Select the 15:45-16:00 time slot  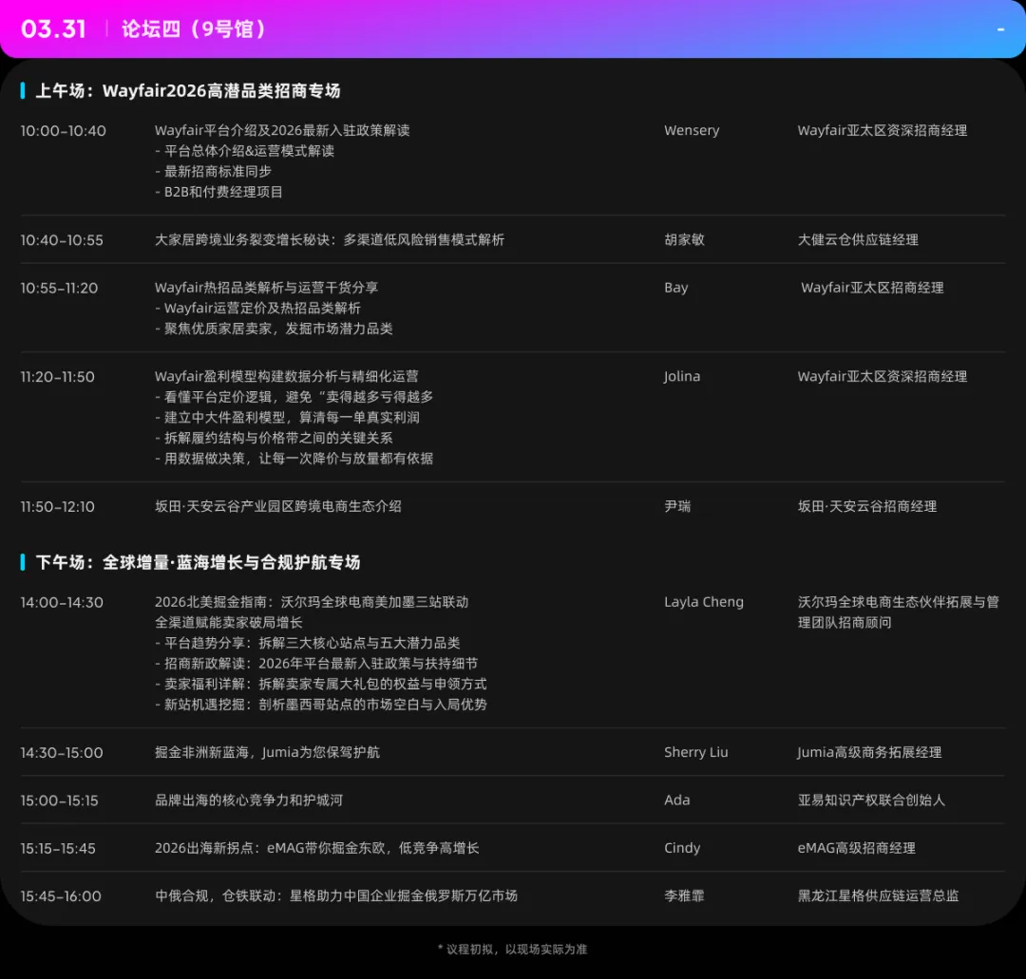click(61, 896)
